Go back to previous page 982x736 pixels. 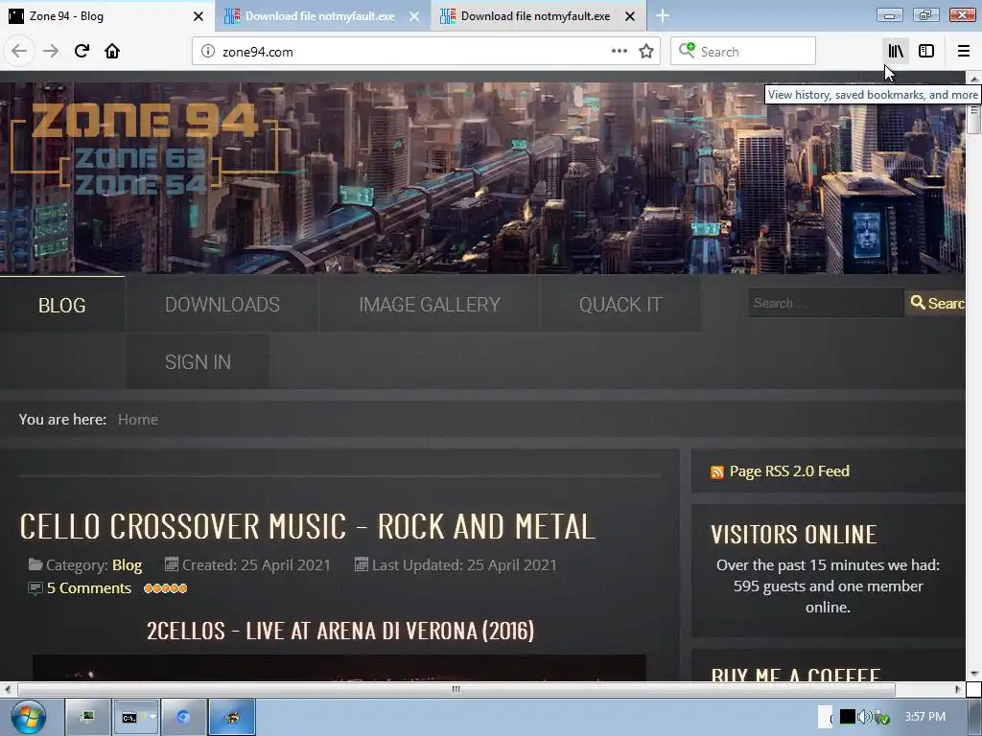click(x=19, y=52)
